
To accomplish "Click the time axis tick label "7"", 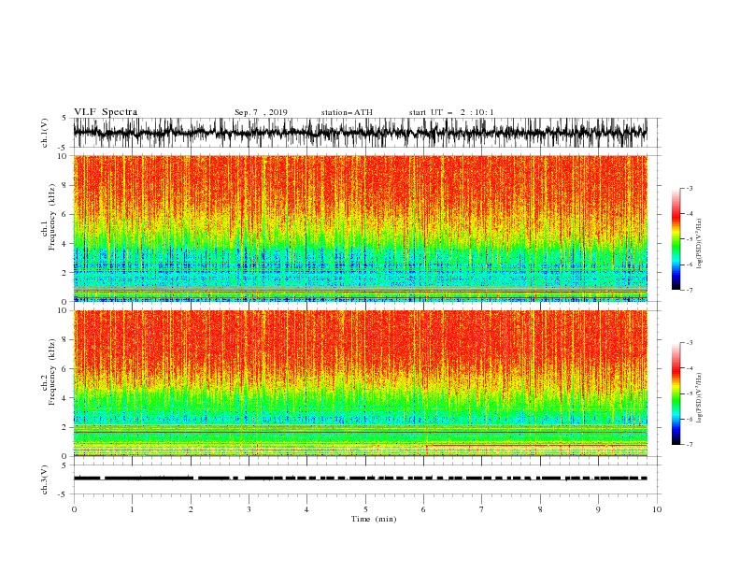I will (x=482, y=509).
